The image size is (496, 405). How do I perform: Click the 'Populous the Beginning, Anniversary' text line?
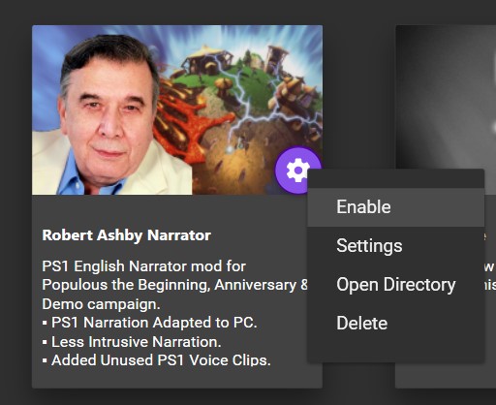[174, 285]
